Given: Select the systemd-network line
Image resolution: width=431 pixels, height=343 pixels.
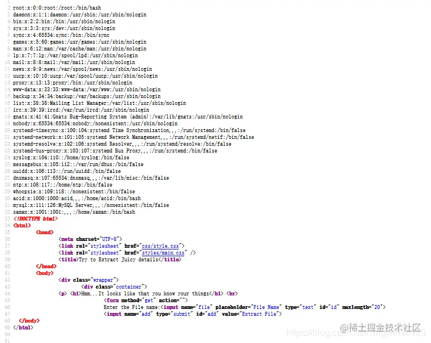Looking at the screenshot, I should click(x=133, y=137).
